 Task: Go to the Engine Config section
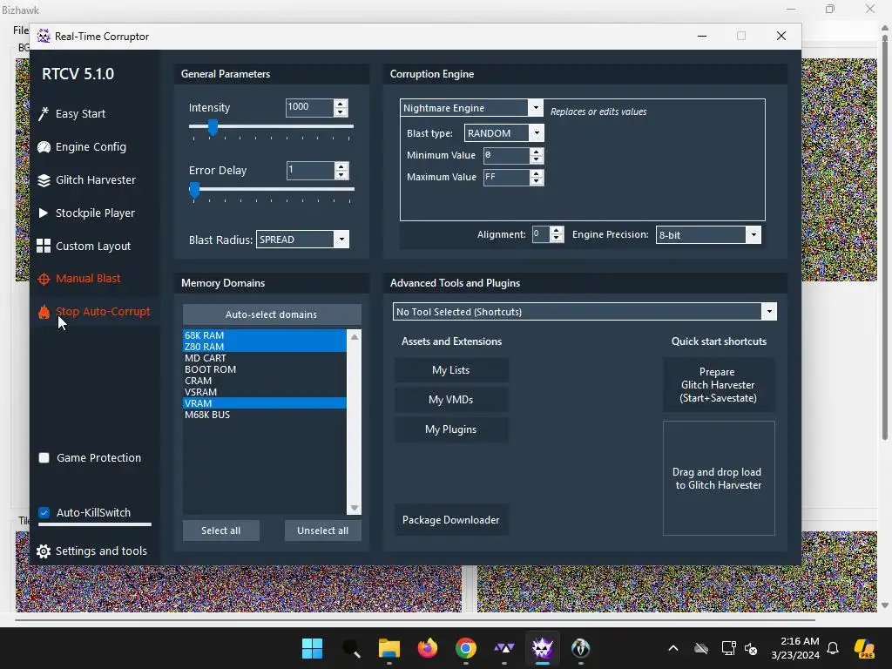91,147
